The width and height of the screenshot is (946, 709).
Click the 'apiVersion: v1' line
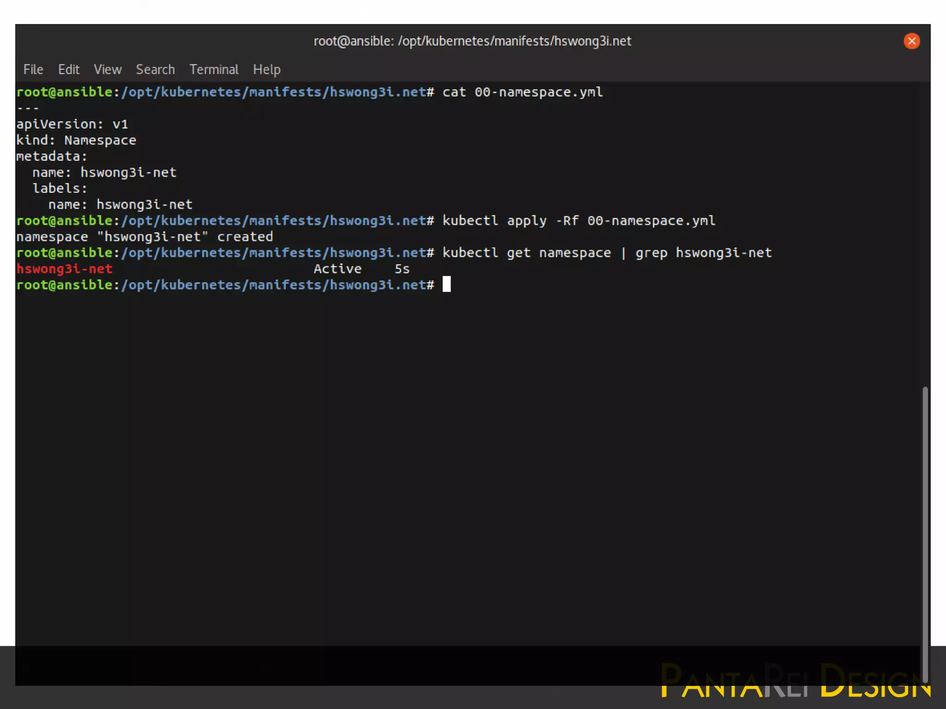click(x=72, y=124)
